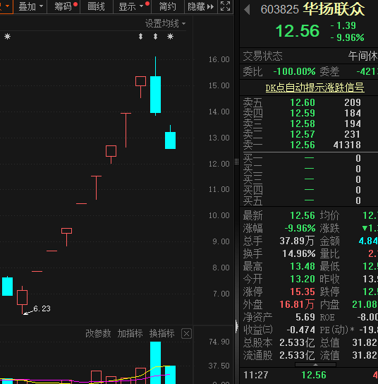Screen dimensions: 378x384
Task: Switch to 简约 simple view
Action: pos(168,6)
